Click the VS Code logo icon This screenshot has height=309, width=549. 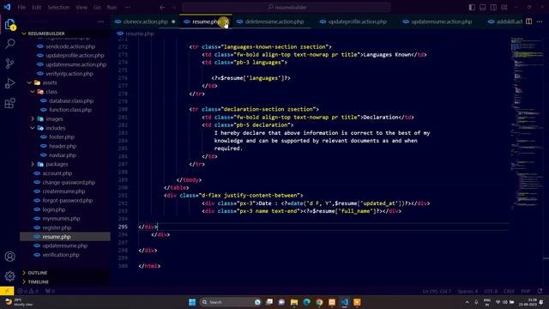pos(7,7)
